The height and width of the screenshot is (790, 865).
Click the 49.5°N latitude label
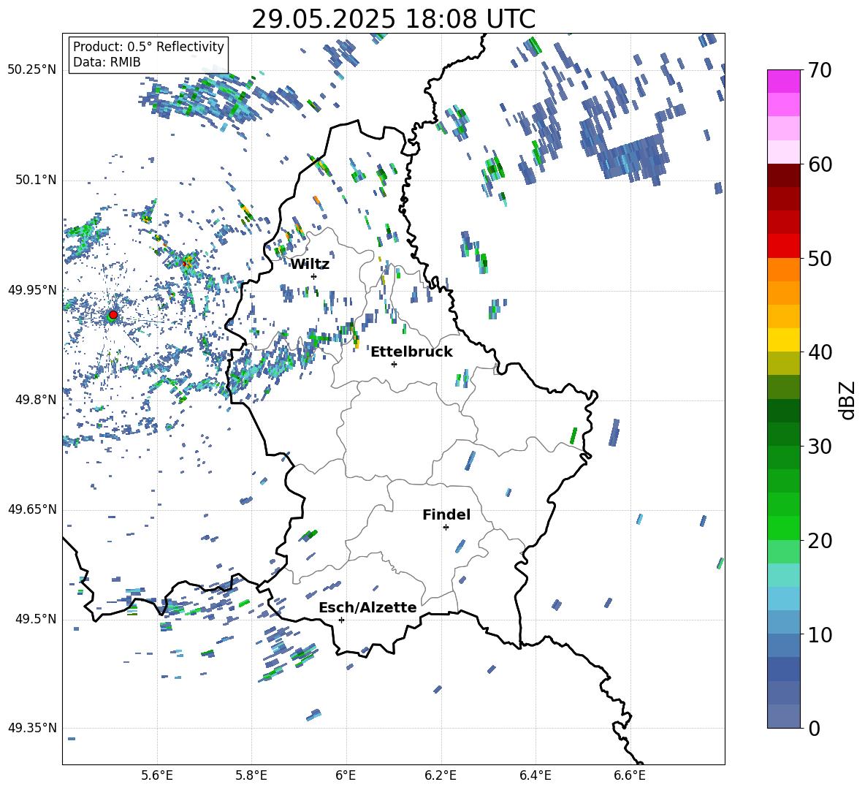point(36,619)
